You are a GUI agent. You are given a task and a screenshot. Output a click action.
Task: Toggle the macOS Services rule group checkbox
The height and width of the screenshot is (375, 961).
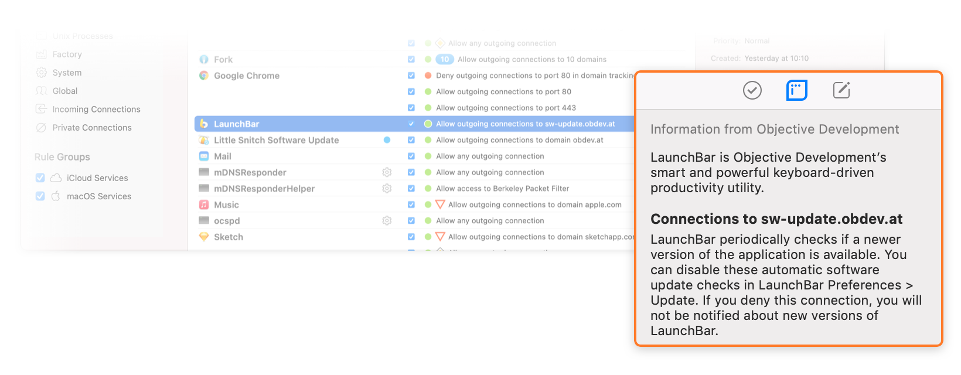(40, 196)
